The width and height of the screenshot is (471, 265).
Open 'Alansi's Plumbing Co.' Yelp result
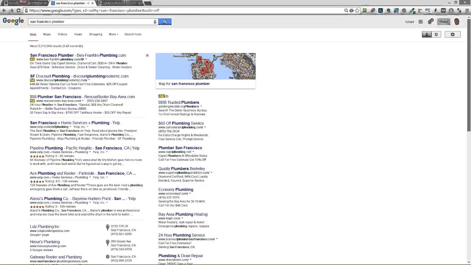tap(83, 199)
